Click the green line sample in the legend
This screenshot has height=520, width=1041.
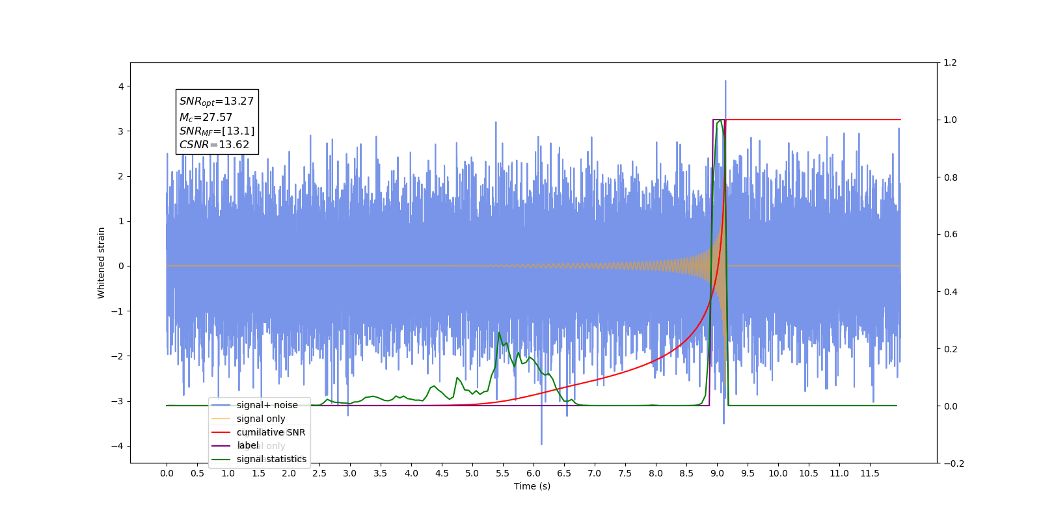(x=221, y=460)
